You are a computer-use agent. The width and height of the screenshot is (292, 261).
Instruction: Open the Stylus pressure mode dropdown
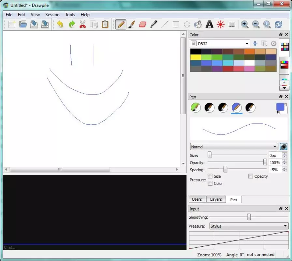point(249,226)
